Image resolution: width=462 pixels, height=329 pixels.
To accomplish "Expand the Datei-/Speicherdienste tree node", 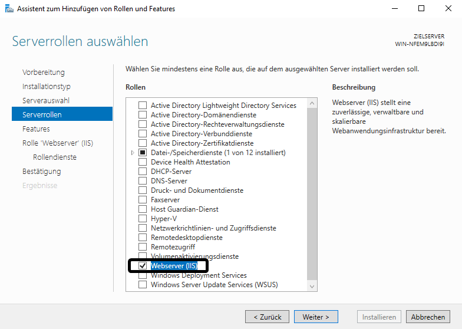I will click(133, 152).
